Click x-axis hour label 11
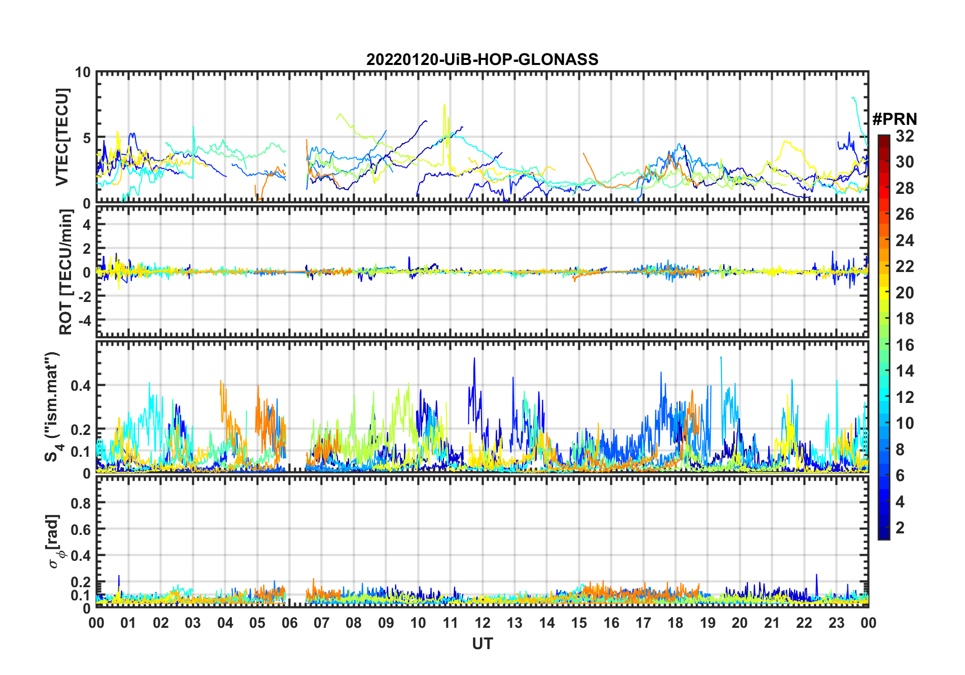 [x=451, y=623]
